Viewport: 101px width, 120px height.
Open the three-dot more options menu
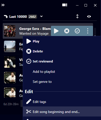click(87, 31)
